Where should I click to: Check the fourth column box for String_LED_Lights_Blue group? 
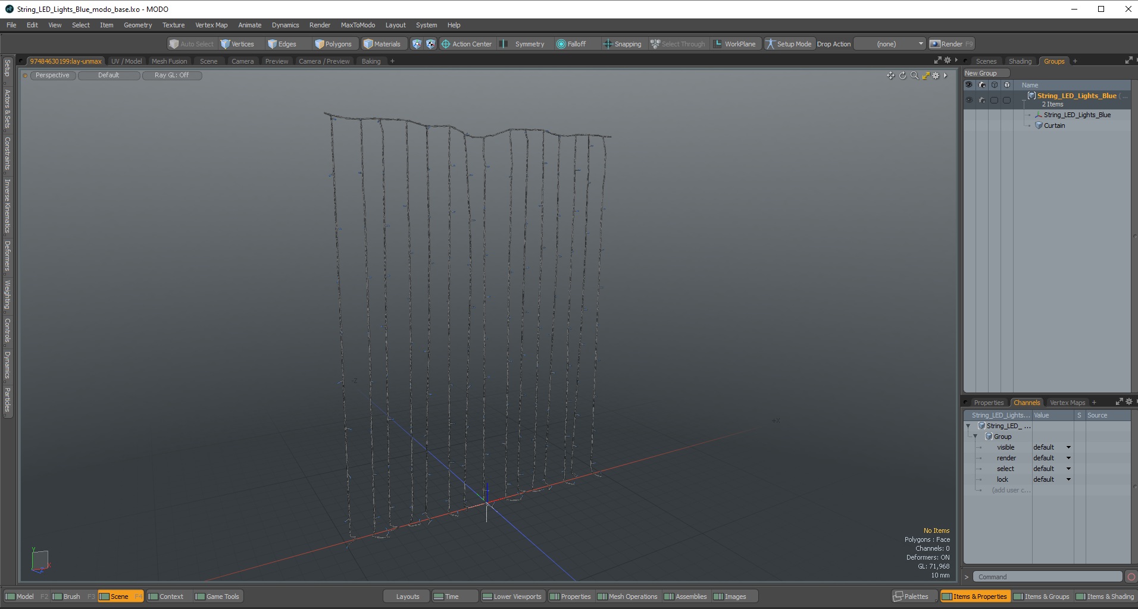click(1007, 100)
